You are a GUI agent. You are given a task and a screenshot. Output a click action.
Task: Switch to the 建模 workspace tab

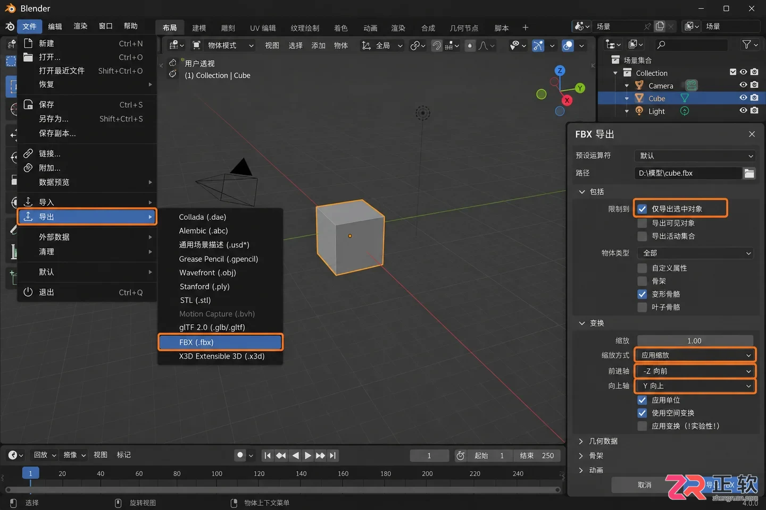[x=199, y=28]
